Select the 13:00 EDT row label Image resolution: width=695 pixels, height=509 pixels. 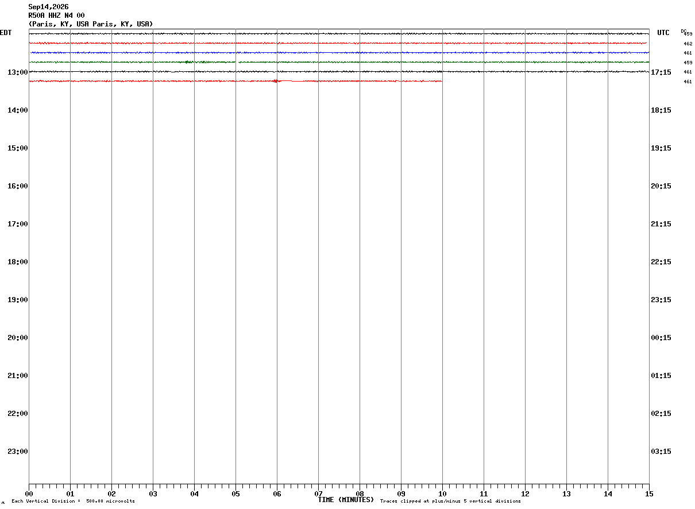17,72
